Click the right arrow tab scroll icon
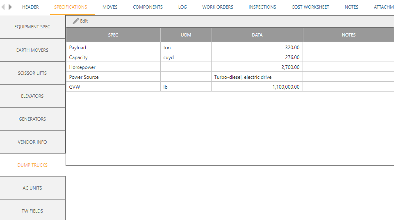The height and width of the screenshot is (220, 394). coord(10,7)
